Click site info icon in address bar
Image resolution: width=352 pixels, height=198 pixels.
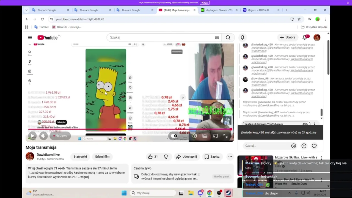51,19
